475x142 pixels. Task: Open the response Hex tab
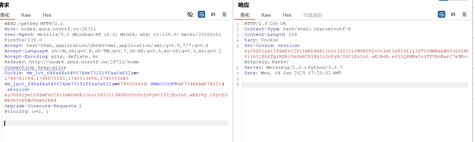pos(287,15)
